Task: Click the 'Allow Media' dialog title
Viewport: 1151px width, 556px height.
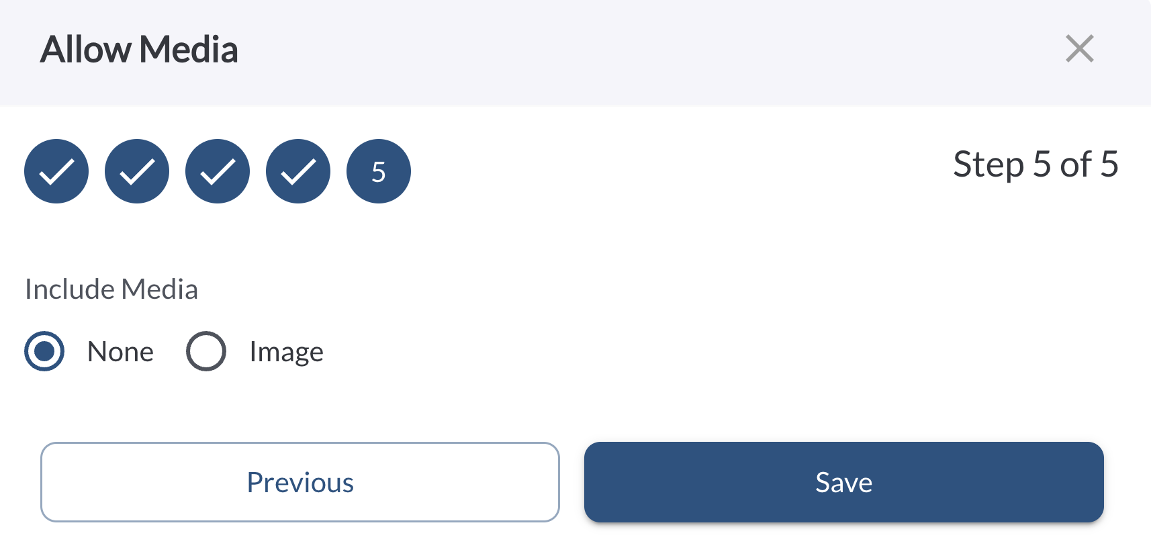Action: [139, 50]
